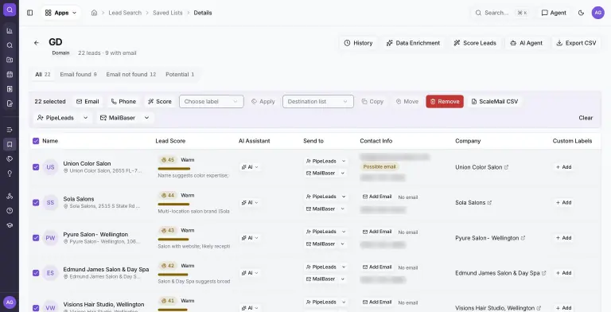This screenshot has height=312, width=611.
Task: Open Saved Lists breadcrumb
Action: 168,13
